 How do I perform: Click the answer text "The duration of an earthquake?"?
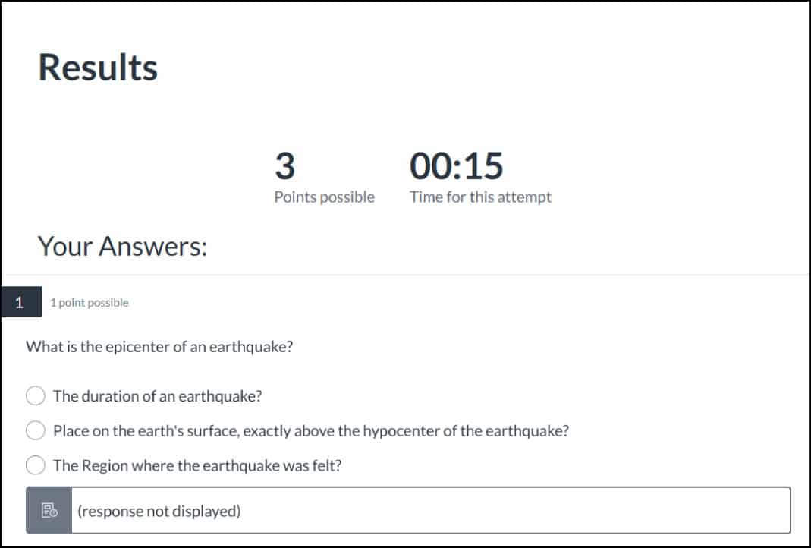157,395
